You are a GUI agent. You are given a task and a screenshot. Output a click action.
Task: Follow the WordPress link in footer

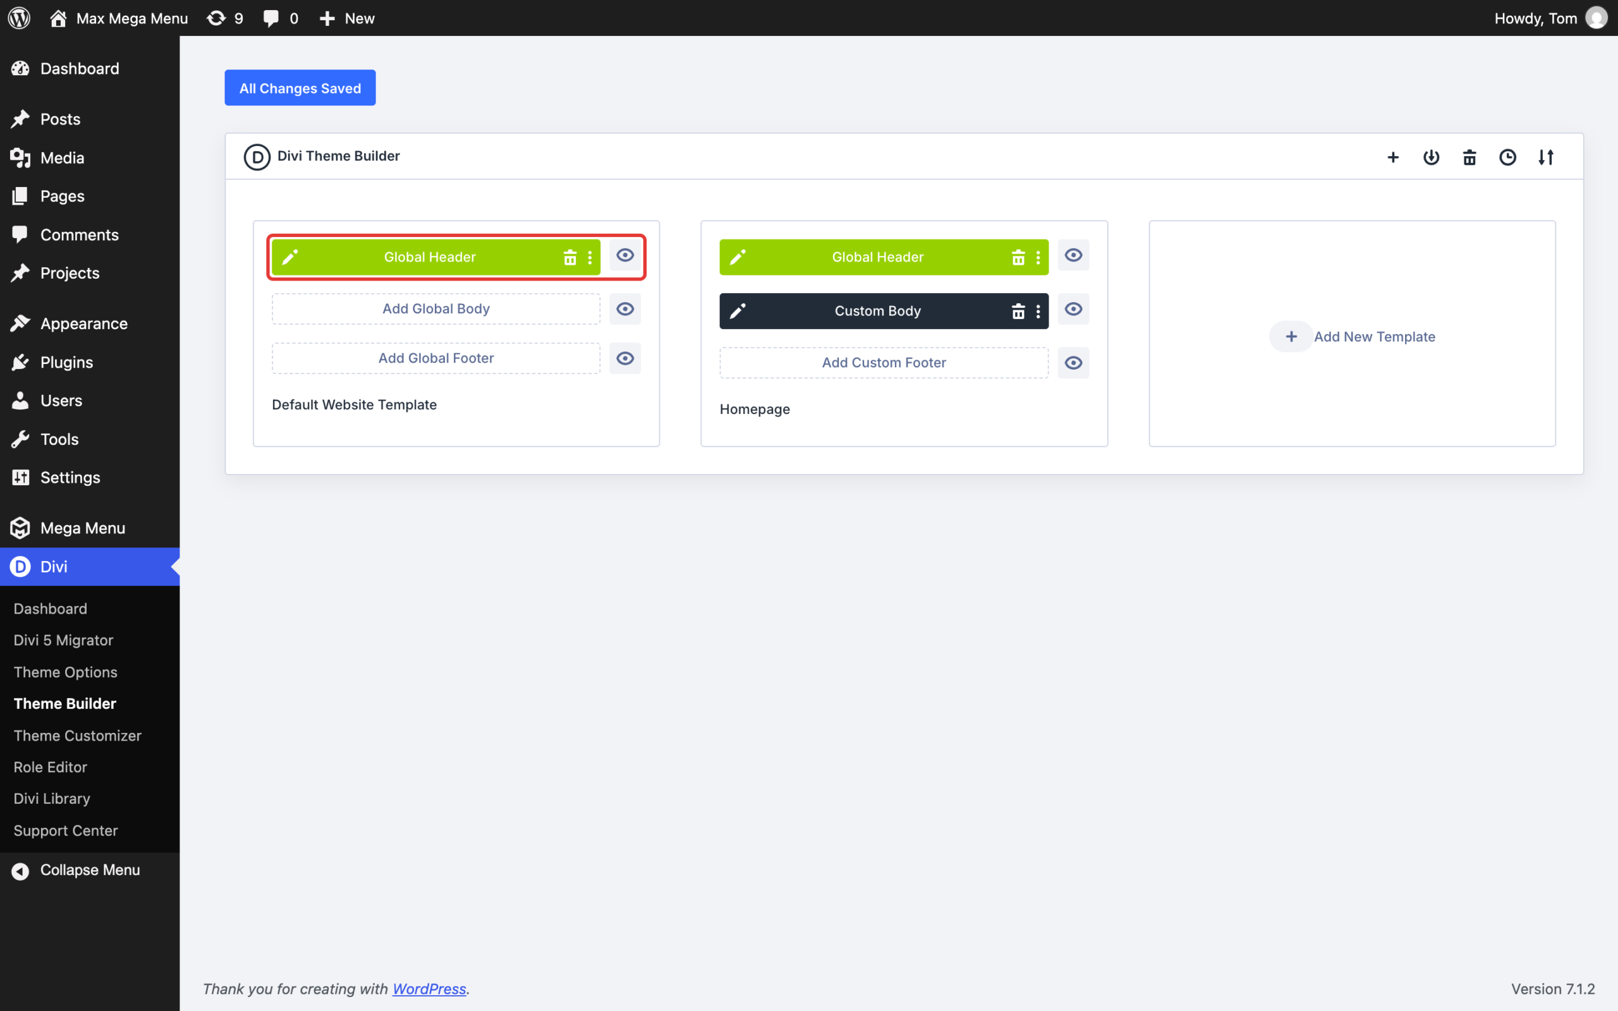pyautogui.click(x=429, y=988)
